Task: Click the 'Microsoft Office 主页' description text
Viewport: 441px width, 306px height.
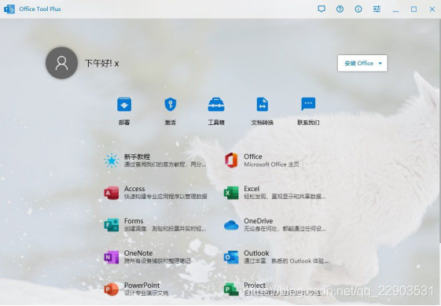Action: tap(271, 164)
